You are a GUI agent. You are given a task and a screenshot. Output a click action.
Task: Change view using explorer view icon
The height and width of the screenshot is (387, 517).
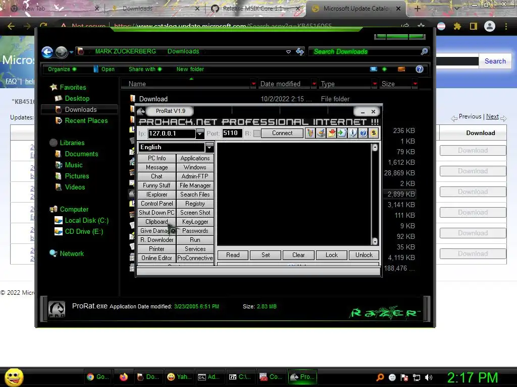[x=374, y=69]
